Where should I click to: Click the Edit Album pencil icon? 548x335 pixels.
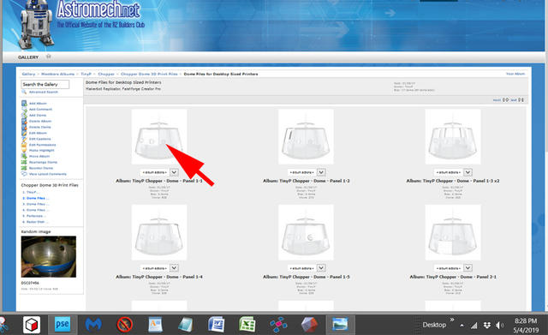pyautogui.click(x=24, y=133)
